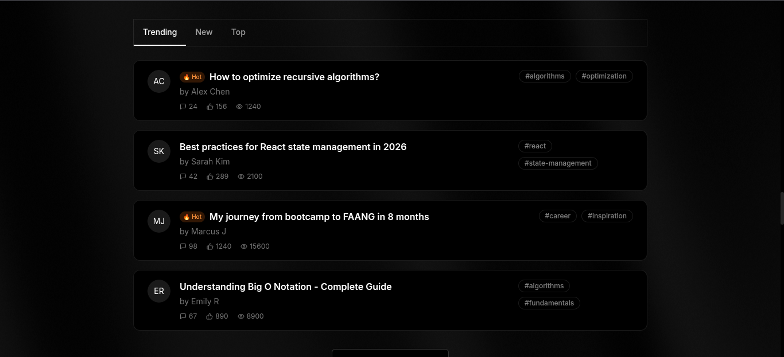Viewport: 784px width, 357px height.
Task: Click comment icon on recursive algorithms post
Action: [x=183, y=107]
